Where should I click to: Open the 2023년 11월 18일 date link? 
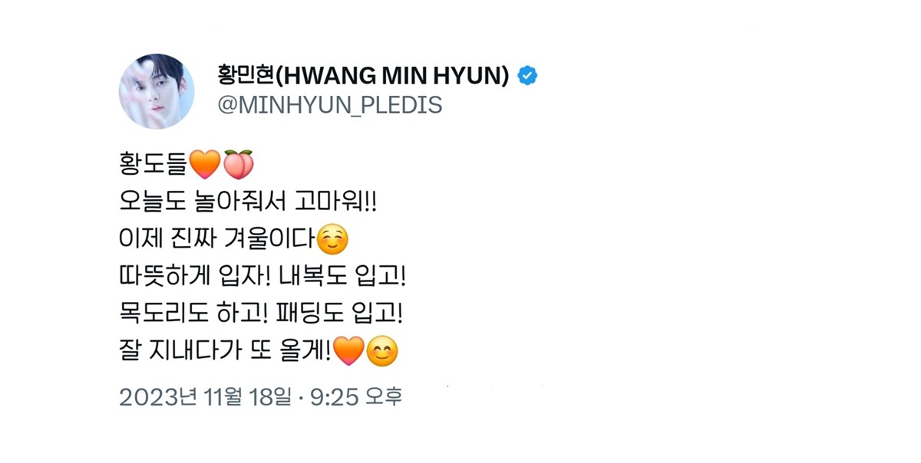[x=205, y=397]
